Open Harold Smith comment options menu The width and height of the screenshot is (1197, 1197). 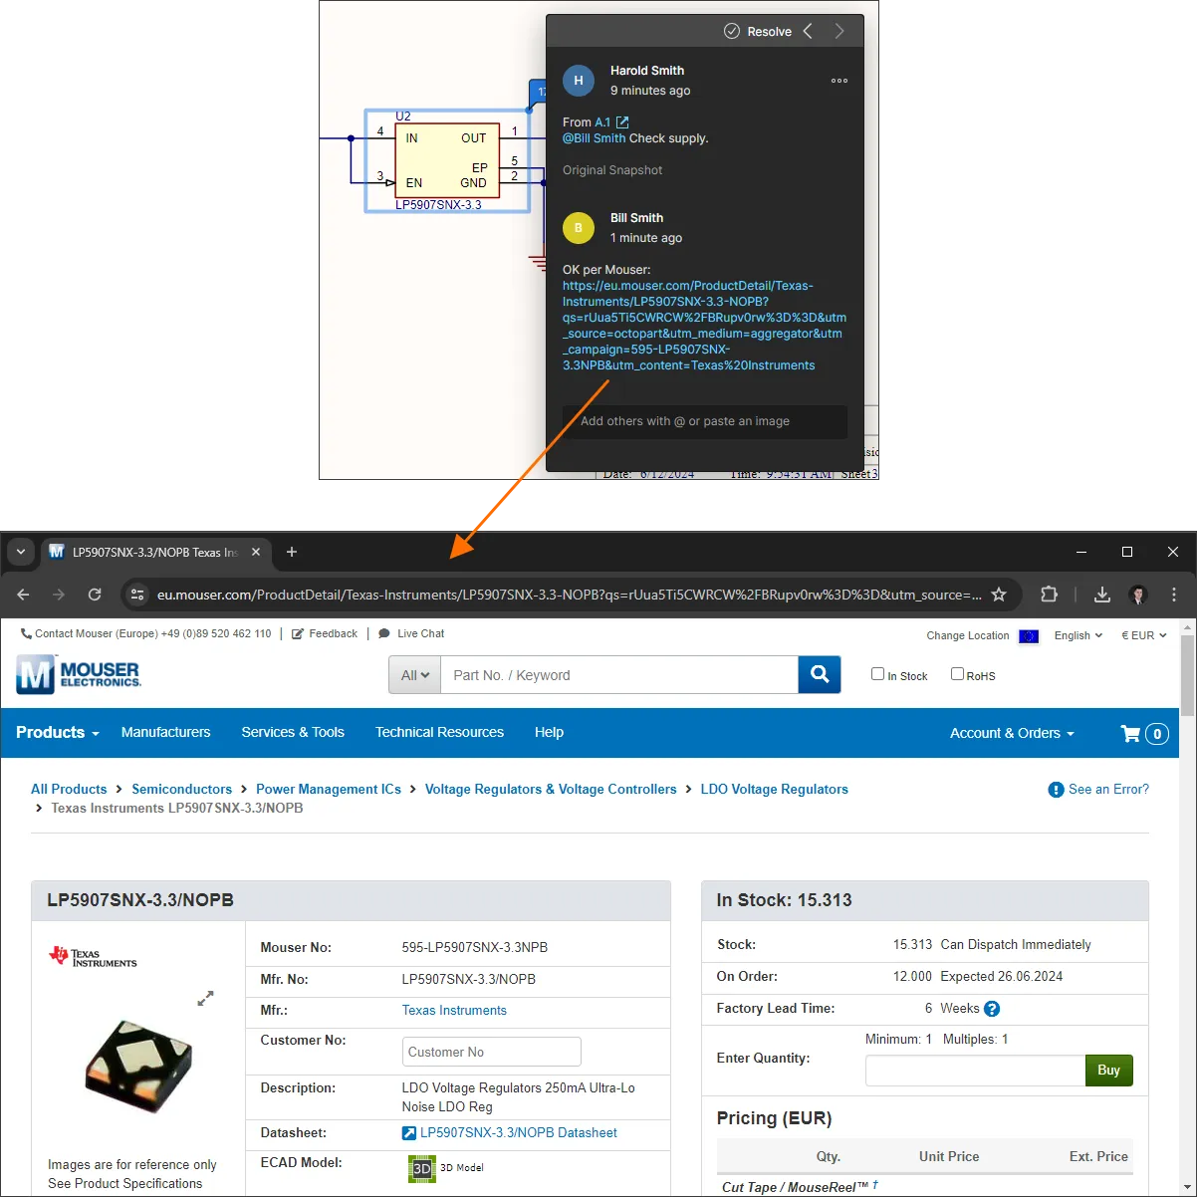coord(839,81)
